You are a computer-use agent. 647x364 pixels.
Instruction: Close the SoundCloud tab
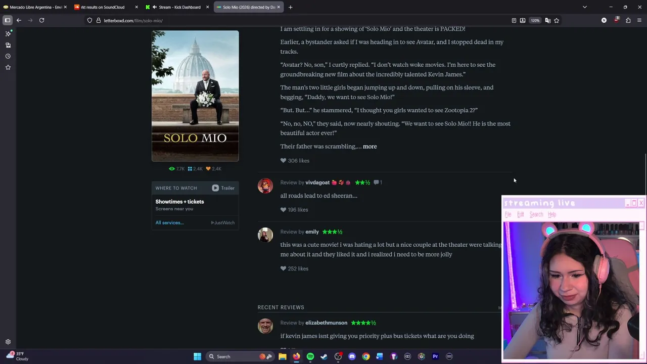click(136, 7)
